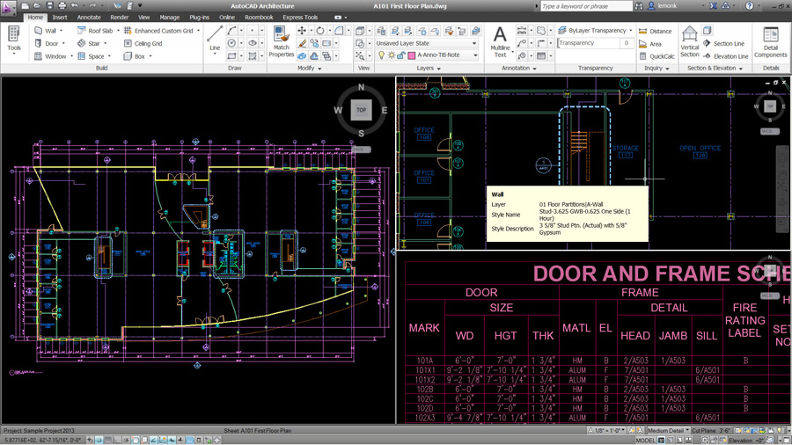This screenshot has height=445, width=792.
Task: Open the QuickCalc calculator
Action: (x=656, y=56)
